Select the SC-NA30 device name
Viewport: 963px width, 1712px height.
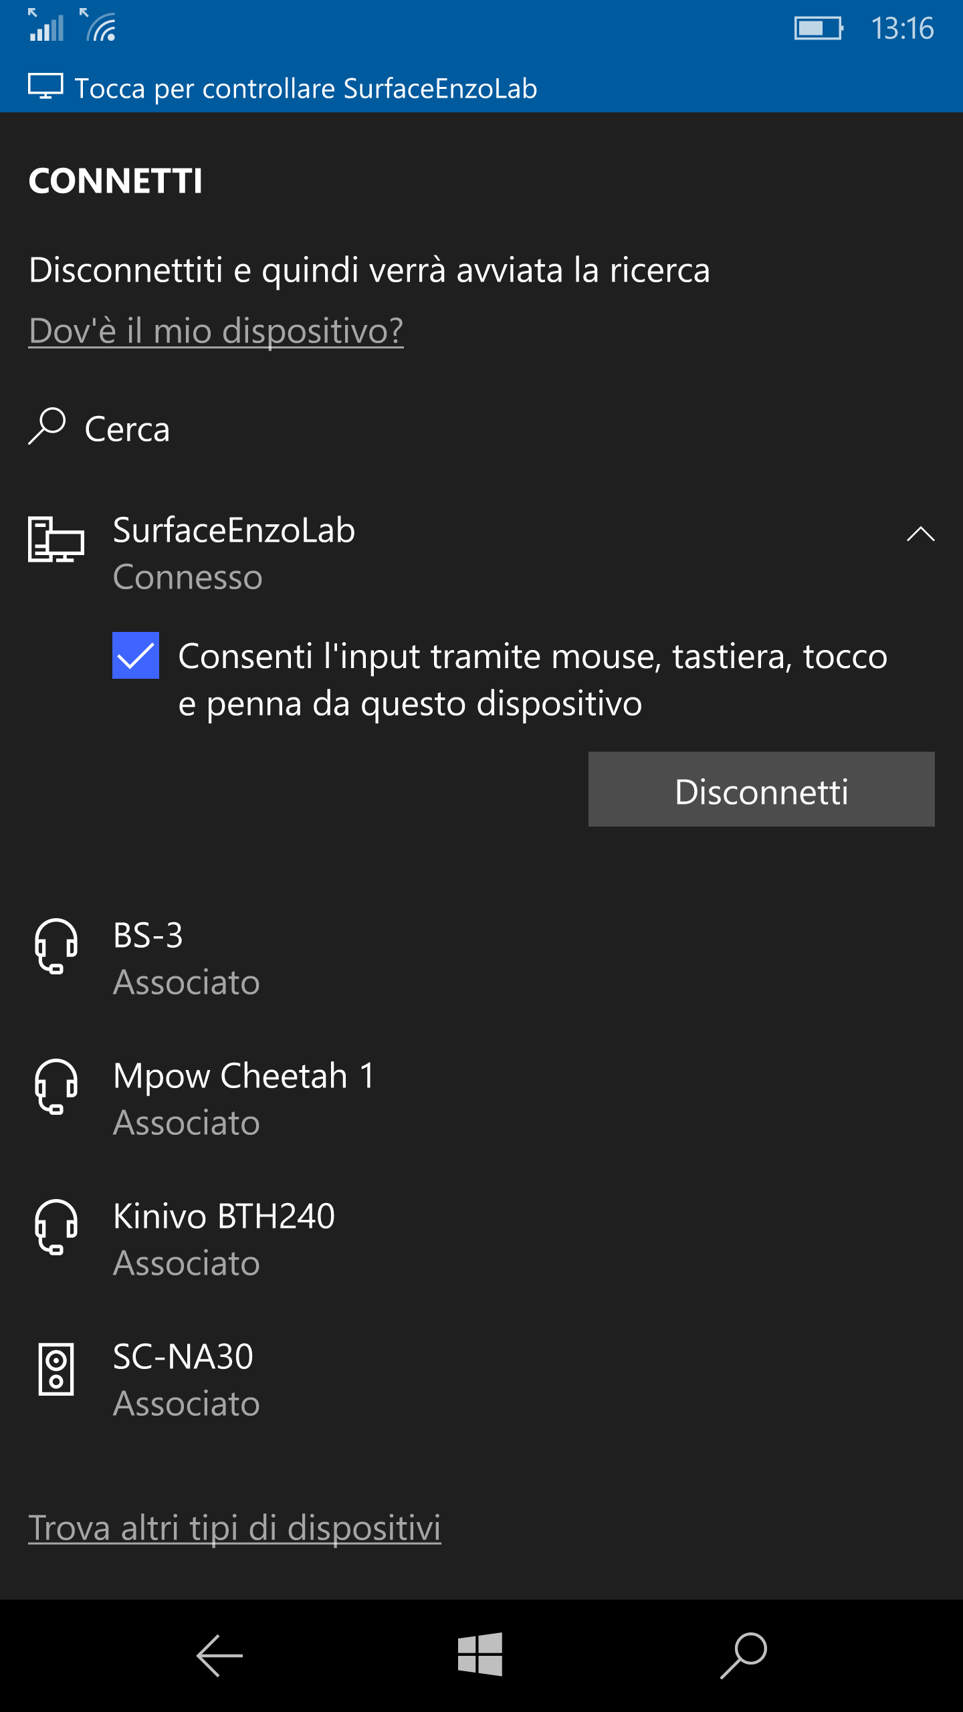tap(183, 1356)
